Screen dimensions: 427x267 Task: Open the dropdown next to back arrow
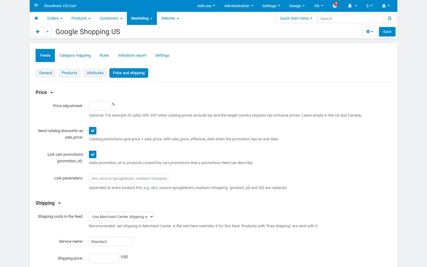(x=47, y=32)
